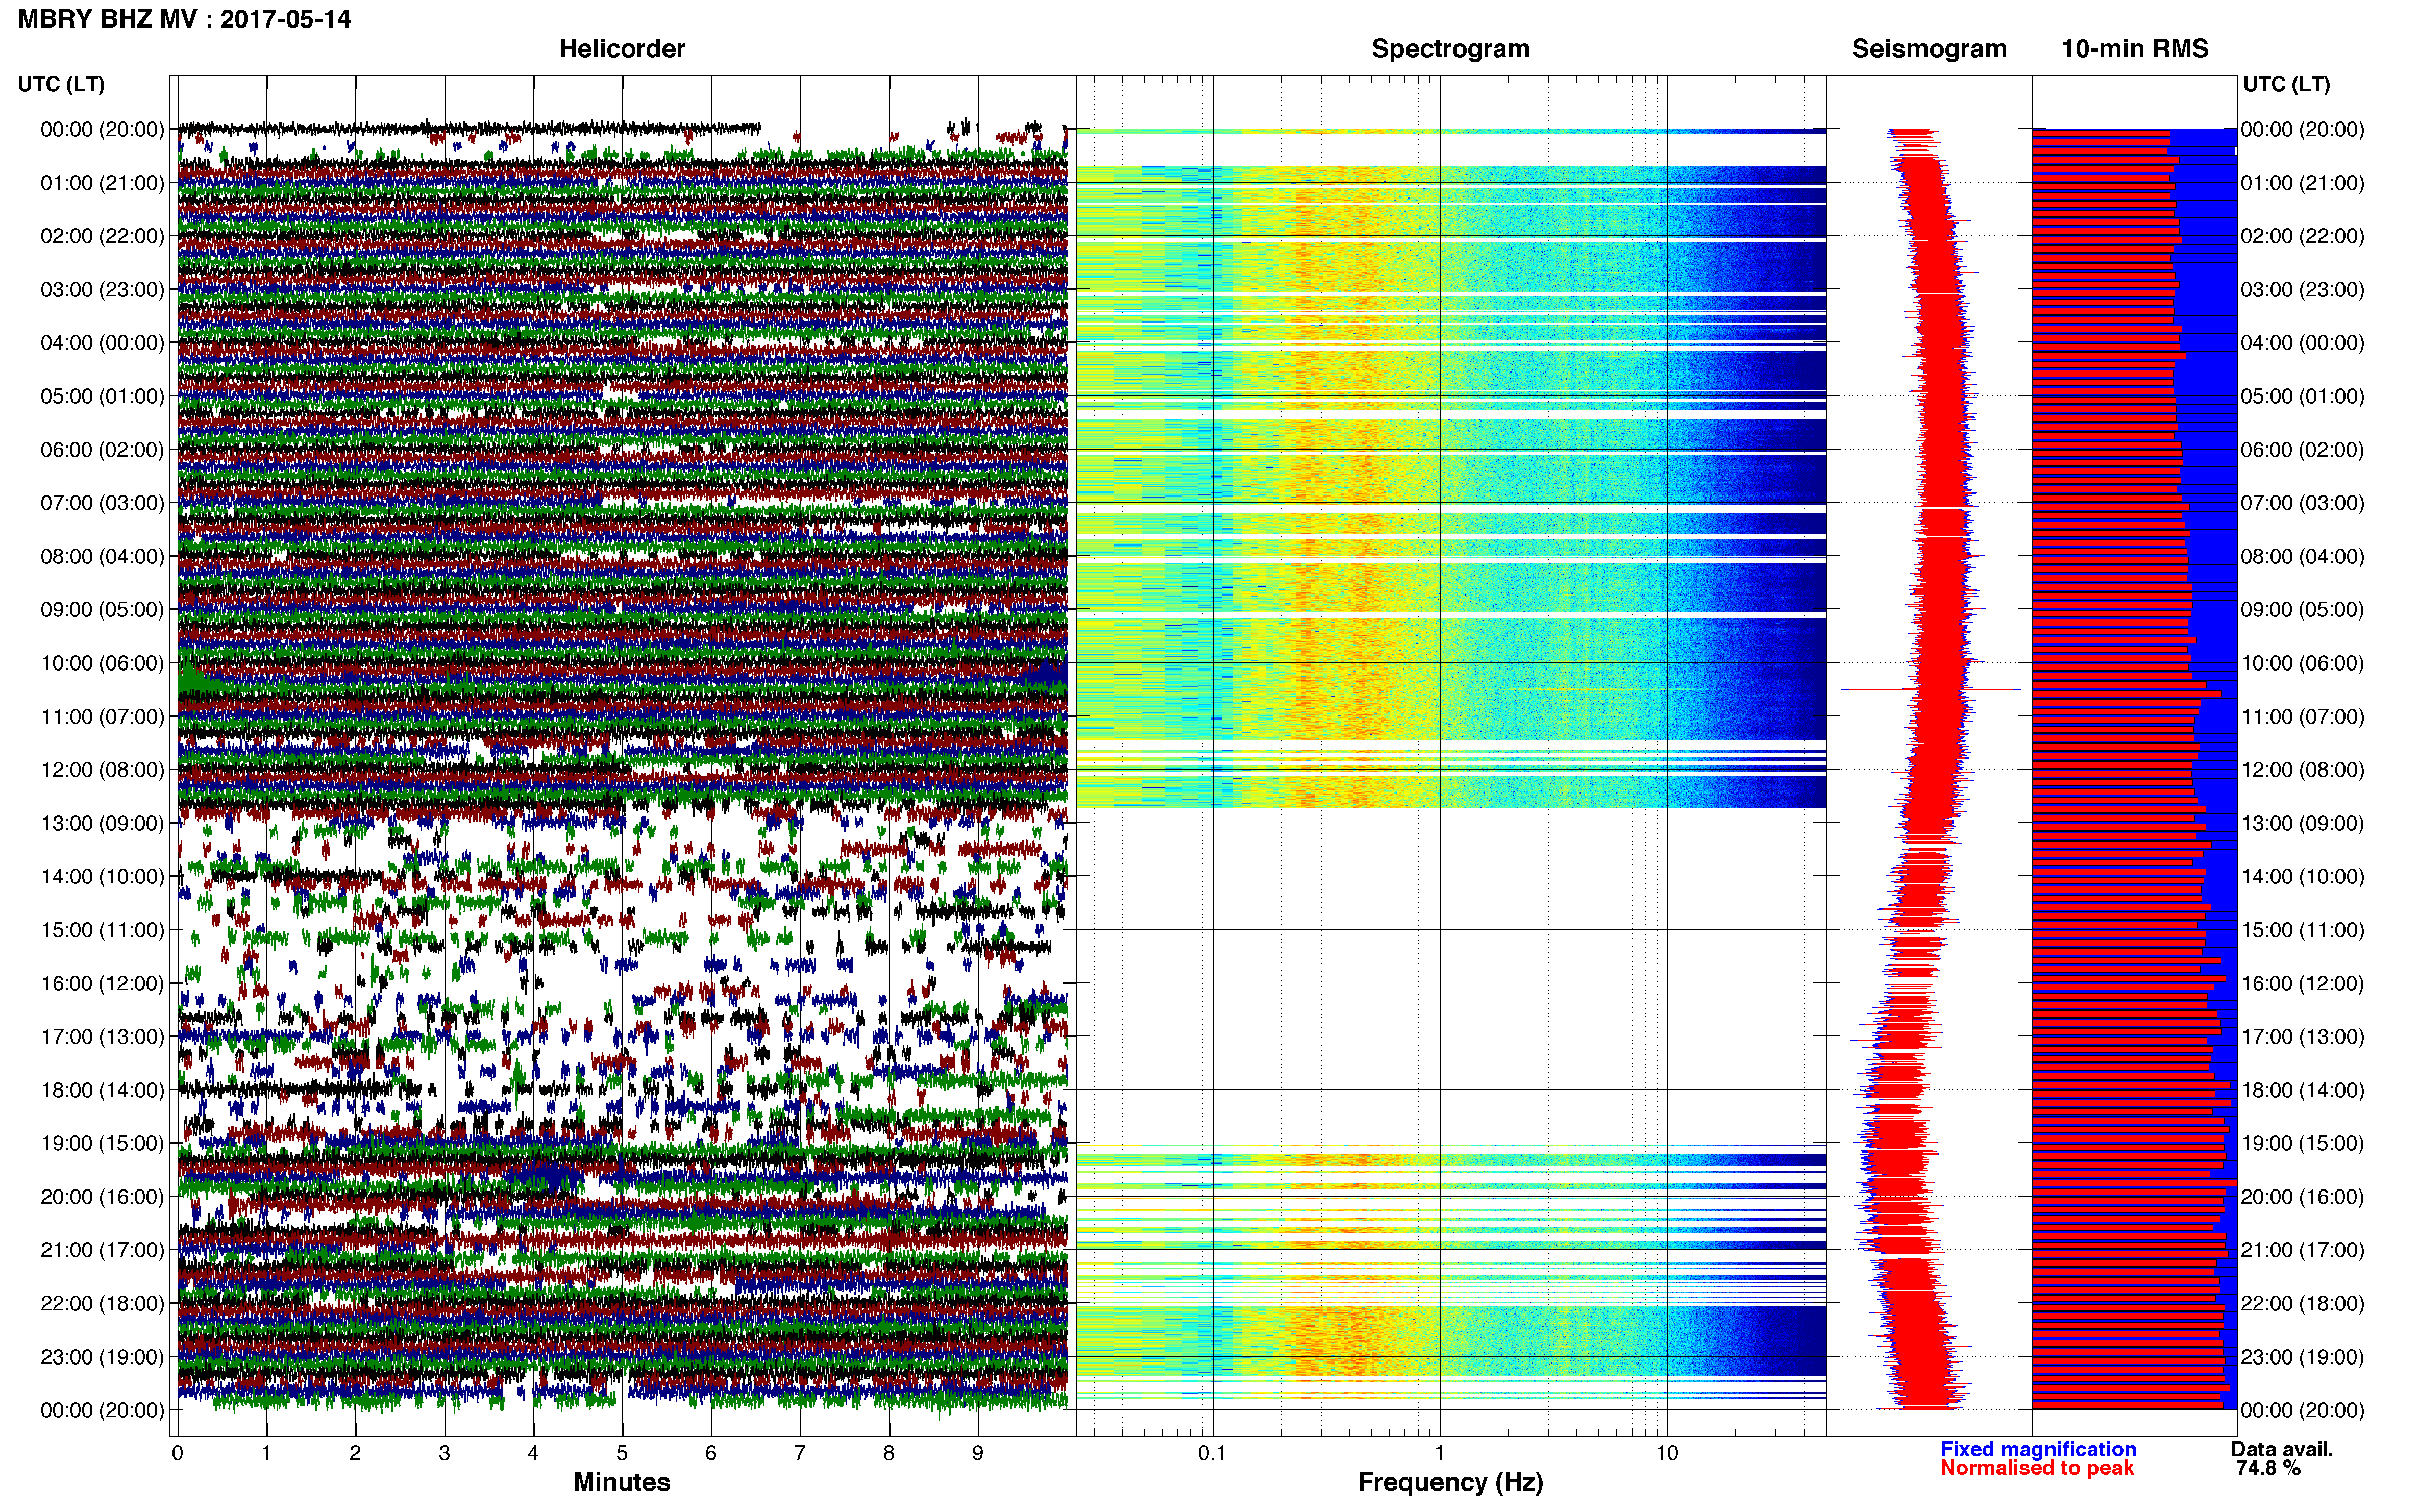Click the left '16:00 (12:00)' time label

click(x=102, y=983)
